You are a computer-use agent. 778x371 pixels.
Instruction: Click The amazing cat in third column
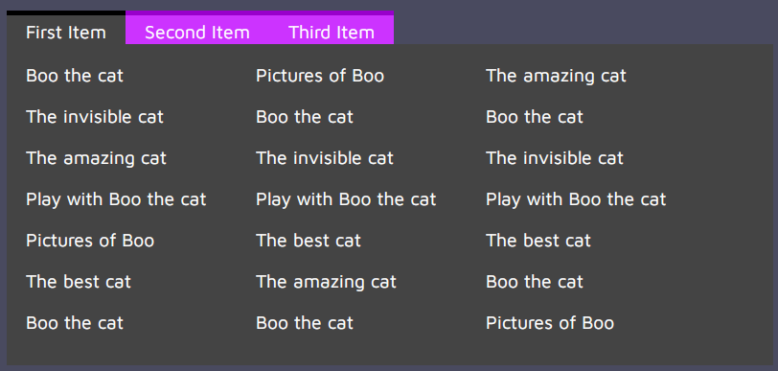pyautogui.click(x=556, y=76)
